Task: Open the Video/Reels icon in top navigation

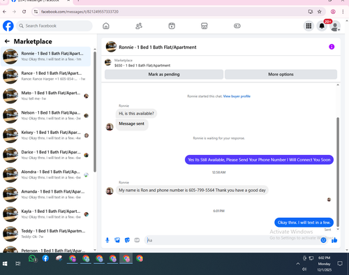Action: click(x=172, y=26)
